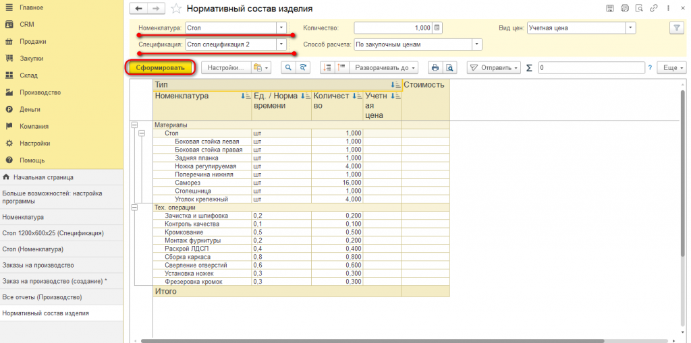
Task: Click the sigma sum icon
Action: (529, 68)
